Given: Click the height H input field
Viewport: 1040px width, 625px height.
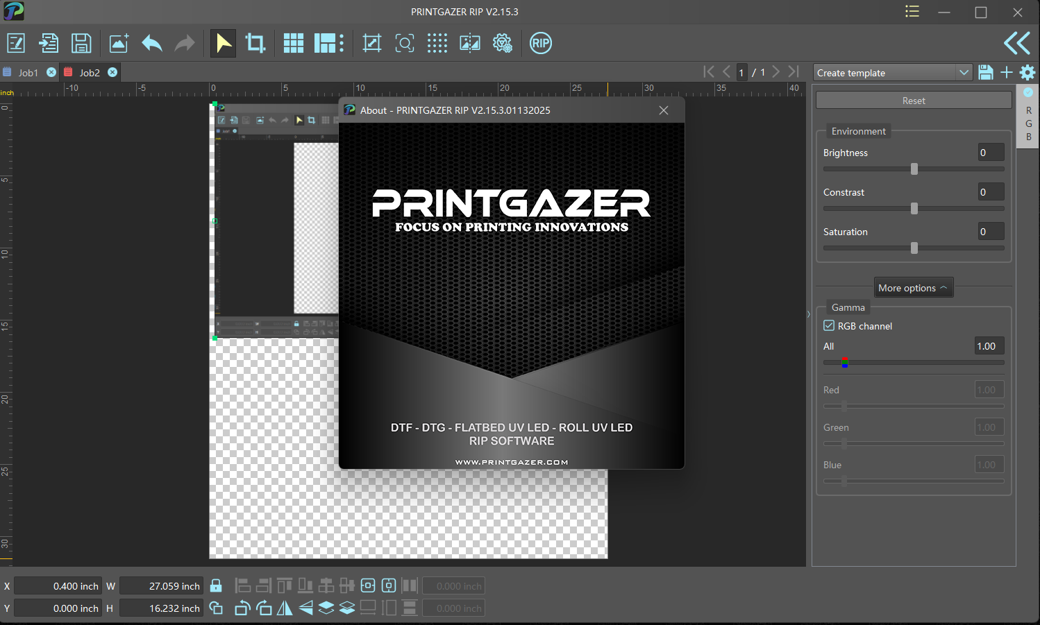Looking at the screenshot, I should (162, 608).
